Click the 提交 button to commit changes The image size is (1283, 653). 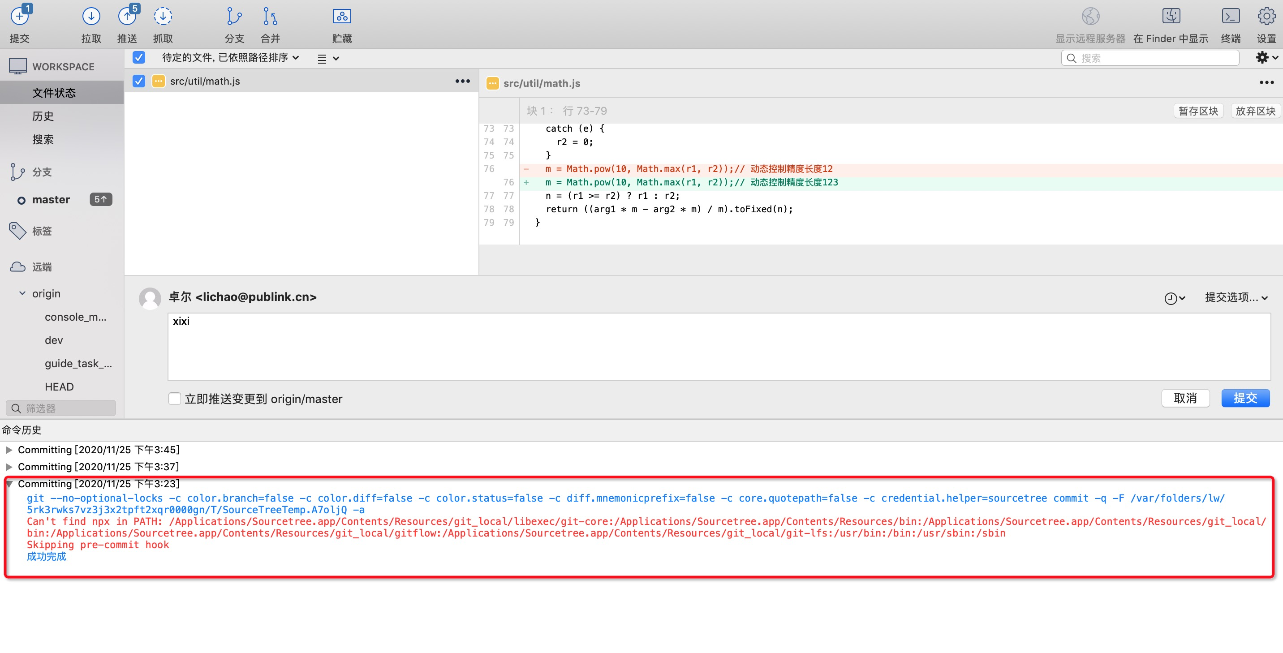pos(1246,398)
